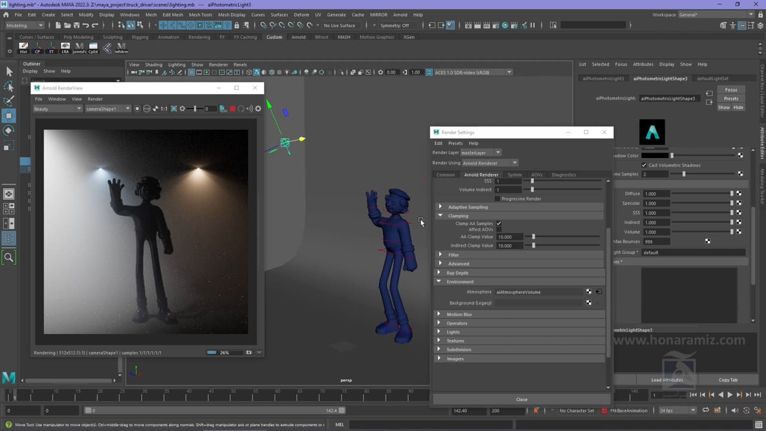Viewport: 766px width, 431px height.
Task: Activate the Move tool in toolbox
Action: (x=9, y=116)
